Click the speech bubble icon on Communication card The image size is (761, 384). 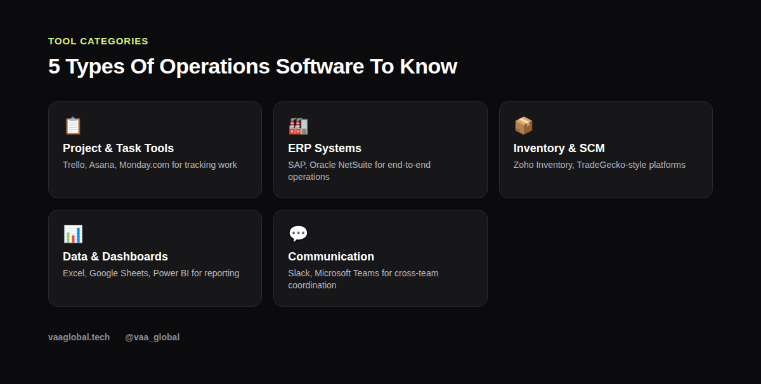298,234
